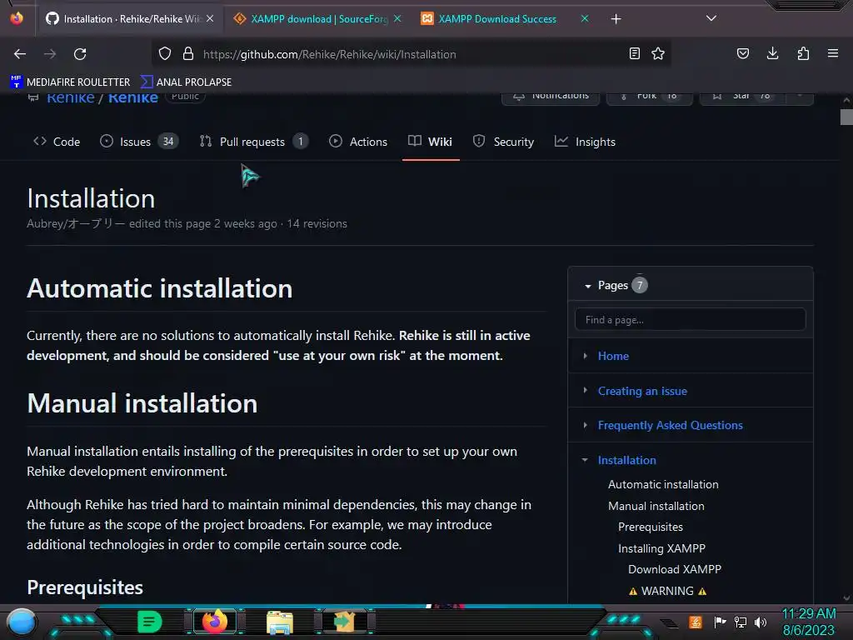The height and width of the screenshot is (640, 853).
Task: Click the page vertical scrollbar thumb
Action: [x=846, y=117]
